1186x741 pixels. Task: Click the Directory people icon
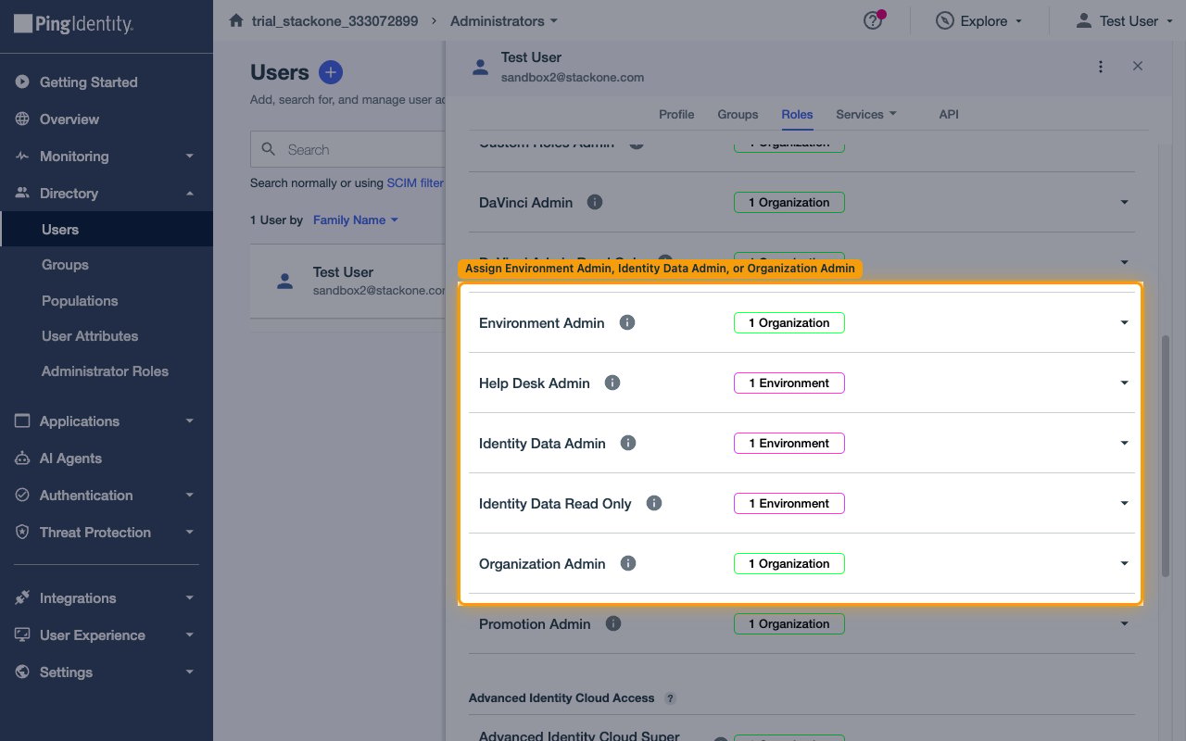22,193
